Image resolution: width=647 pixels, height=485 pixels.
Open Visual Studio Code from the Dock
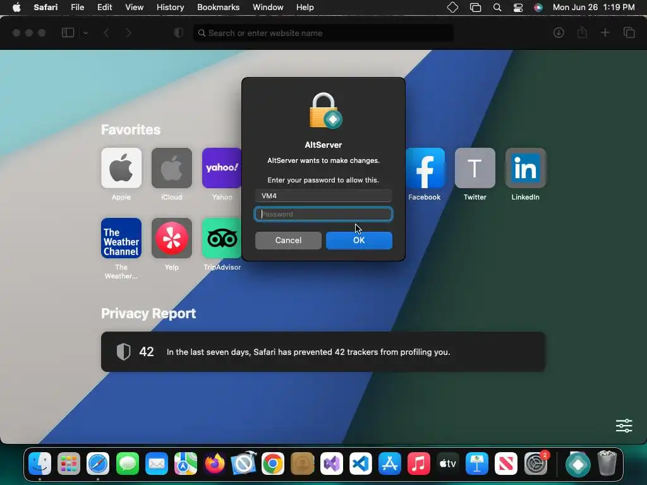[x=361, y=464]
